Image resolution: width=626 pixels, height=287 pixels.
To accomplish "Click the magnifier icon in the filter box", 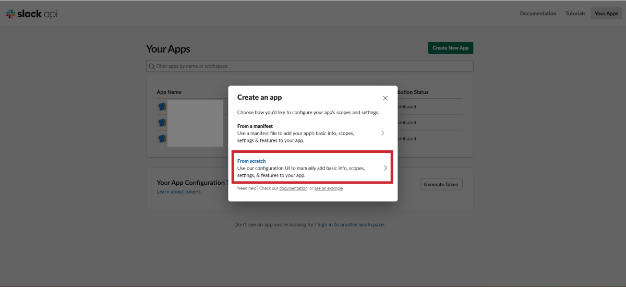I will [x=152, y=66].
